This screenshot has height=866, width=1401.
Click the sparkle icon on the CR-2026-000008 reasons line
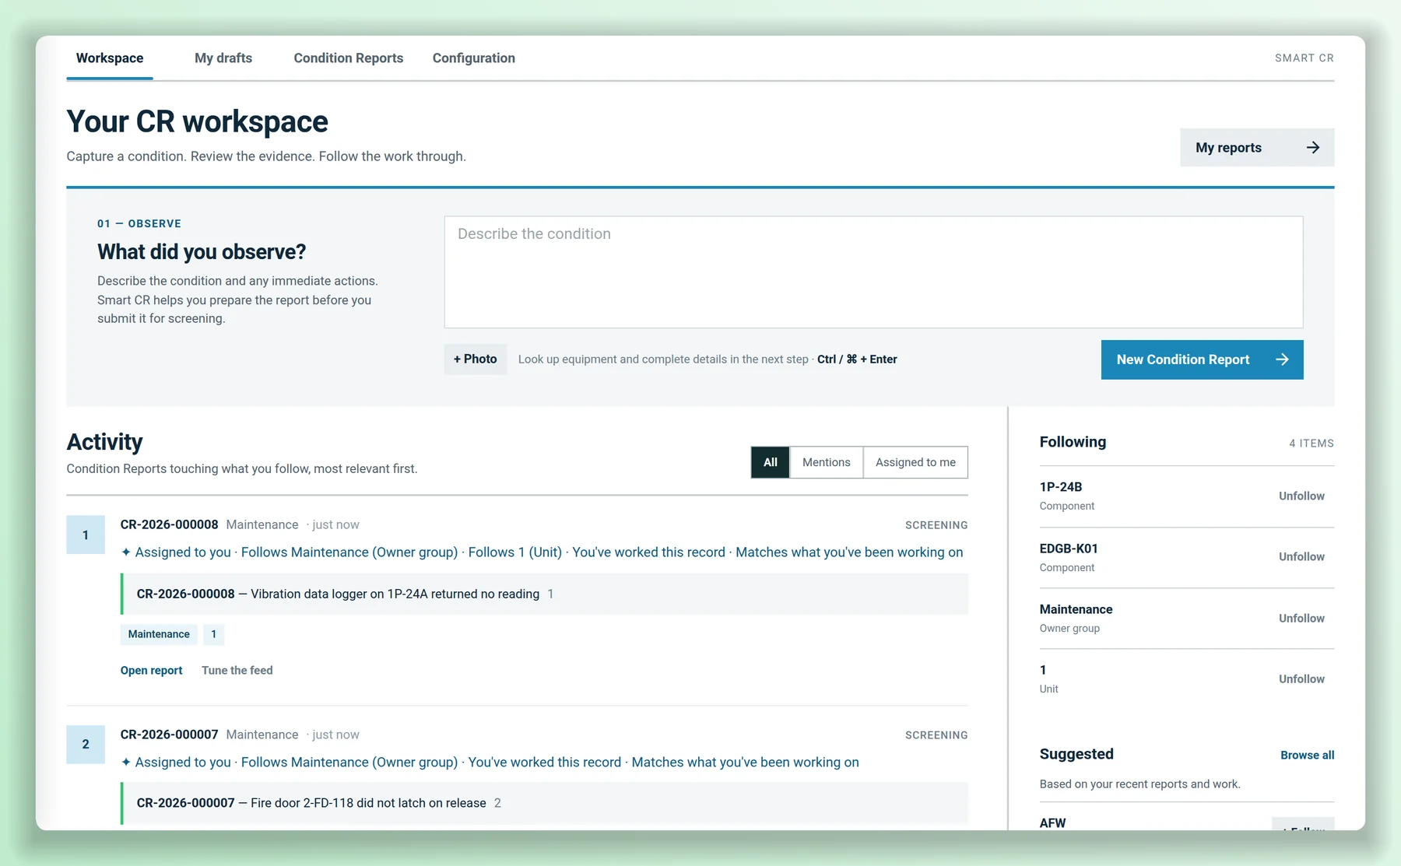[126, 552]
